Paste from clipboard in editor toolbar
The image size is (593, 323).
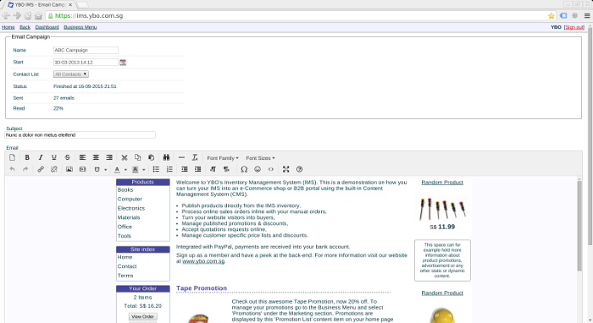(x=152, y=157)
